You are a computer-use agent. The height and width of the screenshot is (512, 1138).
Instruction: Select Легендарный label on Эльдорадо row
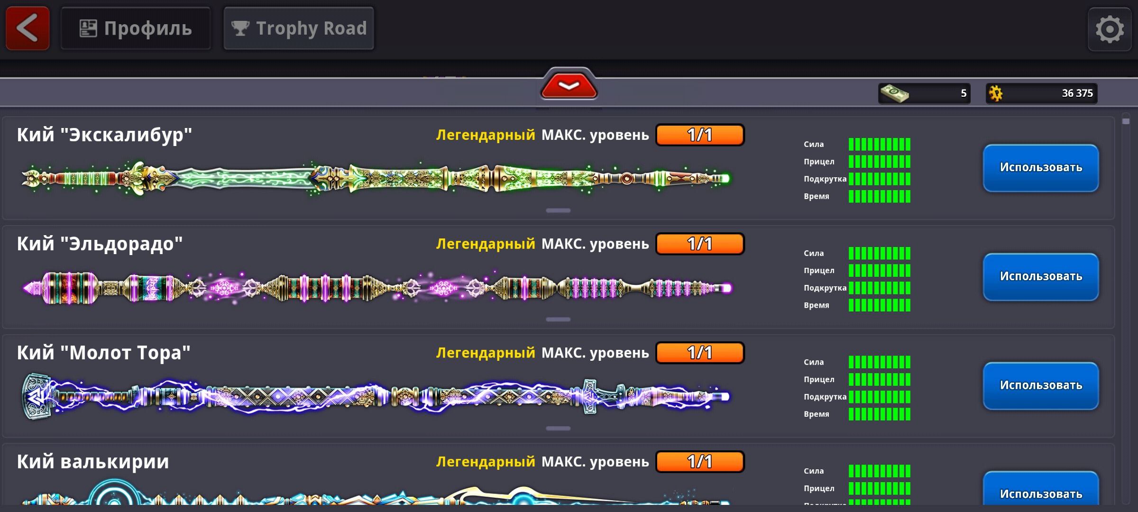point(486,244)
